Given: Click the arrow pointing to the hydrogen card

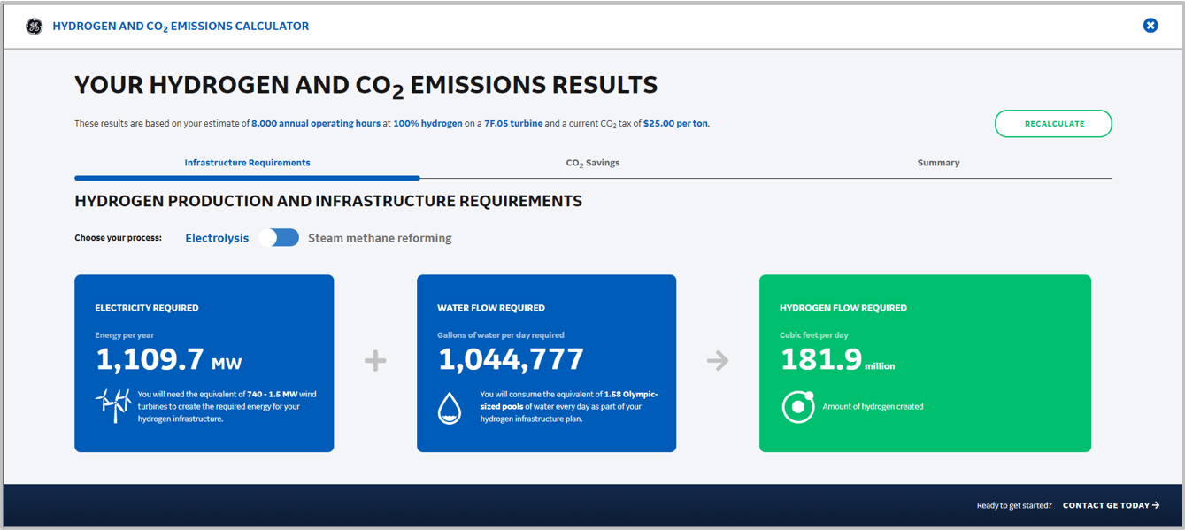Looking at the screenshot, I should point(718,360).
